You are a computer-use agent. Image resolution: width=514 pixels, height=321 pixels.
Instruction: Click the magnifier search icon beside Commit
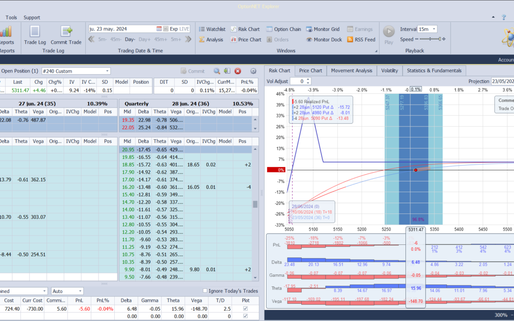[217, 71]
